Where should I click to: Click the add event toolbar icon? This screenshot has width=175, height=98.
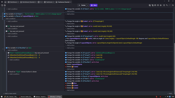150,5
